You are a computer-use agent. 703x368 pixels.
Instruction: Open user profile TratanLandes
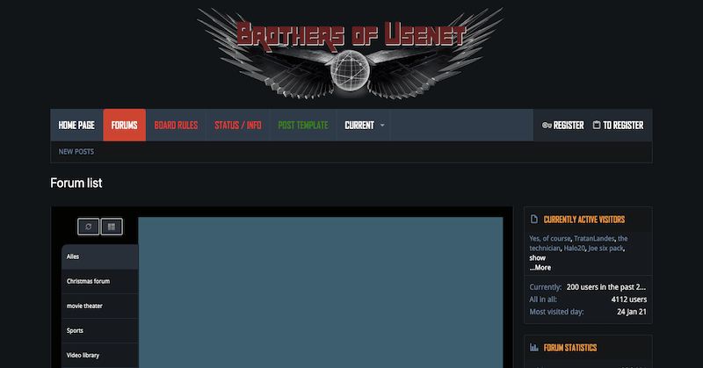click(x=594, y=239)
